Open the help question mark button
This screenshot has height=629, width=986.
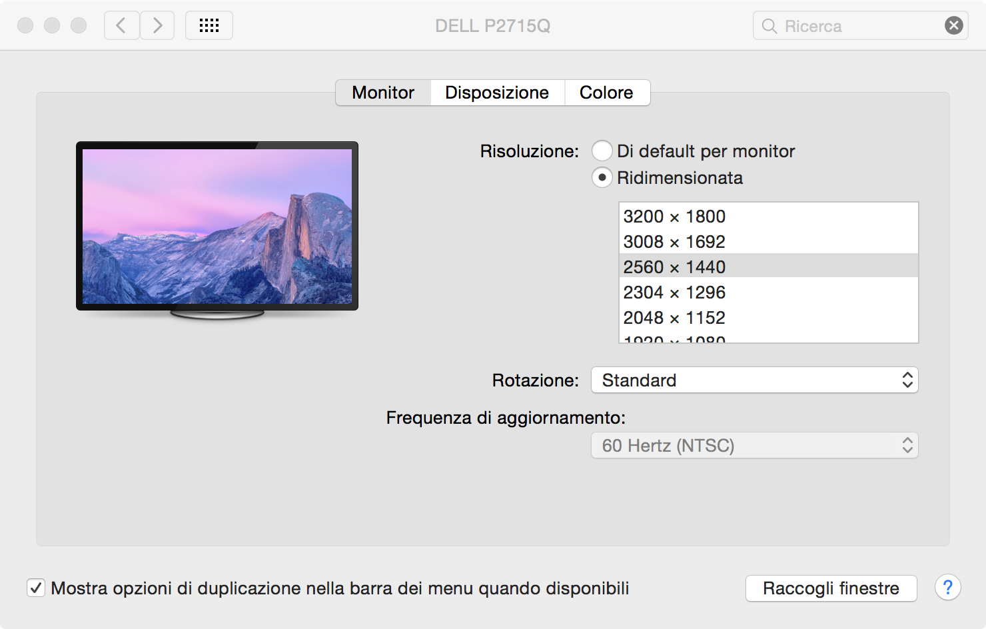point(947,588)
